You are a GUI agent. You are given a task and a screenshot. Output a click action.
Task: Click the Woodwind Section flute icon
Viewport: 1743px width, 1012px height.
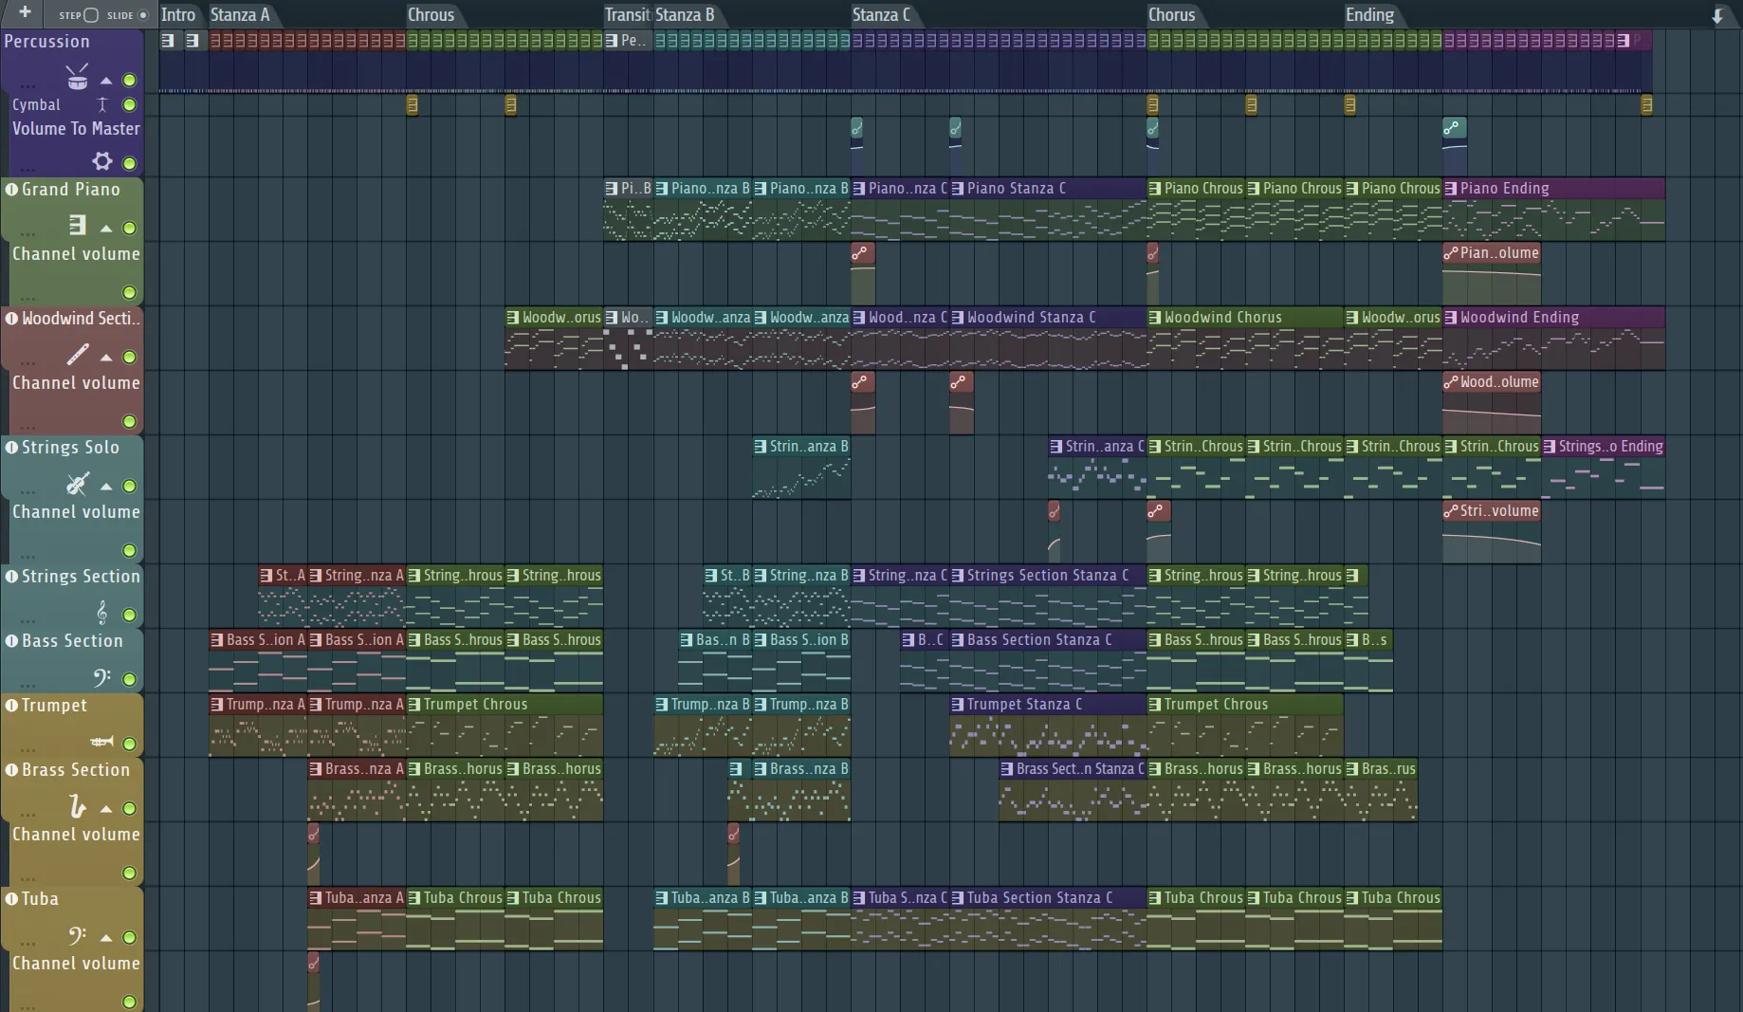(x=78, y=355)
